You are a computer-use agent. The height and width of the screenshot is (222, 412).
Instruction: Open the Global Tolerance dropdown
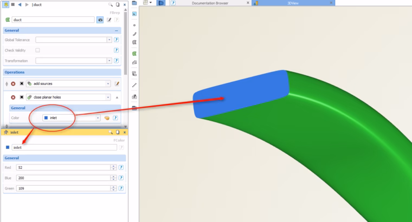[x=110, y=40]
